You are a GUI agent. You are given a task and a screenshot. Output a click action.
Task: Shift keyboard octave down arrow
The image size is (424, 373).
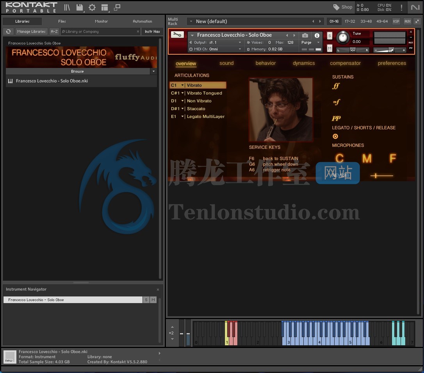[x=172, y=339]
